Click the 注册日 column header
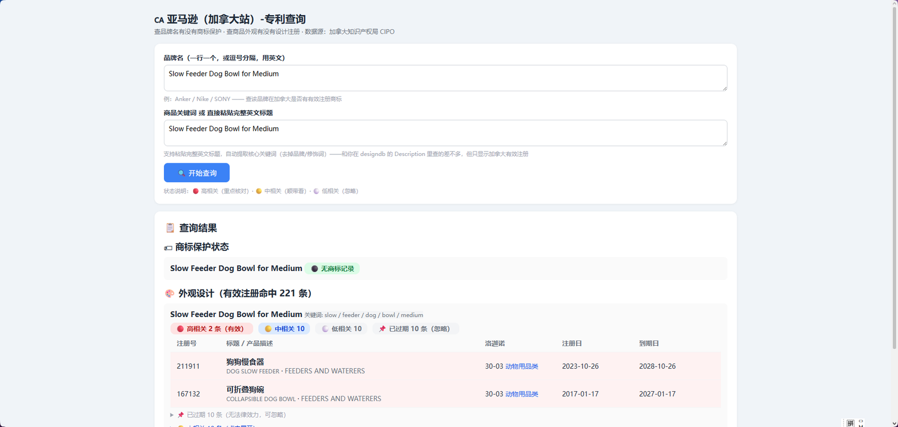This screenshot has width=898, height=427. point(572,343)
